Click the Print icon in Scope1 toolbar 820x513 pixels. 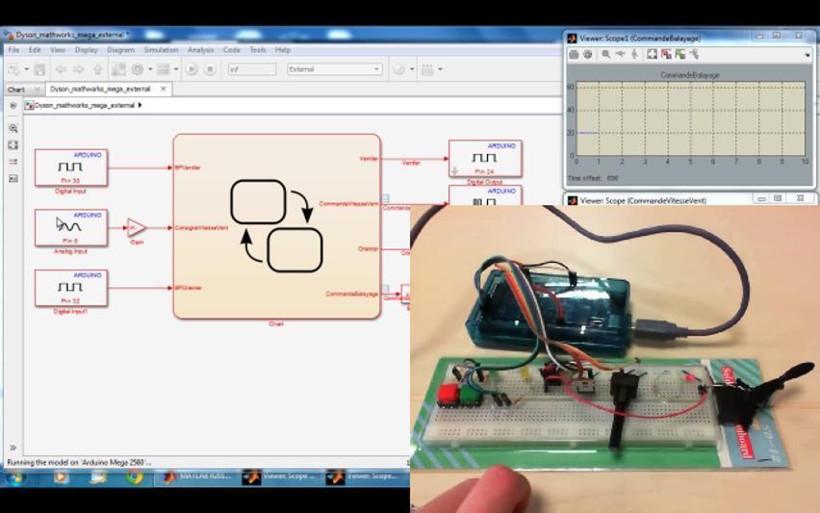[x=574, y=55]
